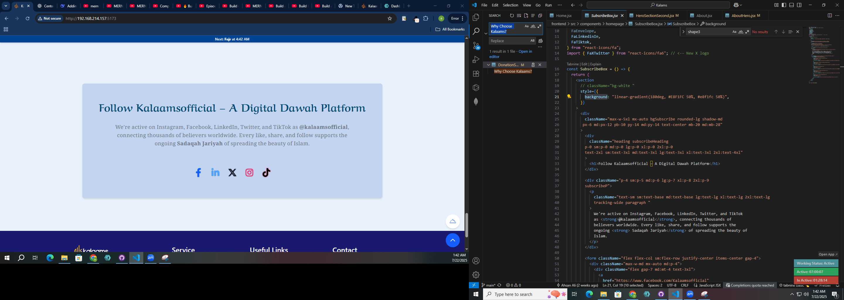
Task: Open the MongoDB leaf icon in the activity bar
Action: 476,102
